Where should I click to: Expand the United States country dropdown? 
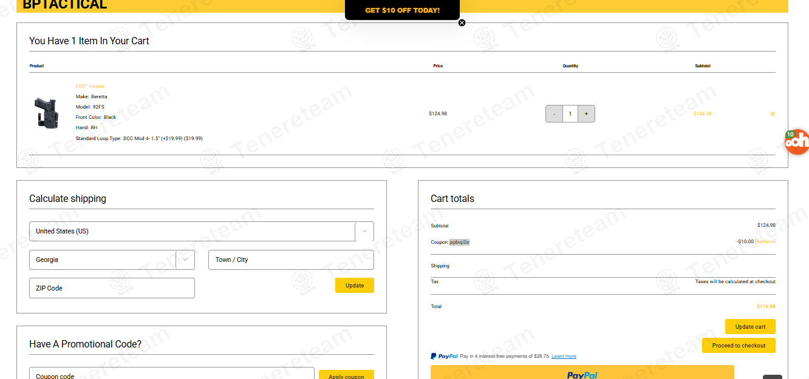(x=202, y=231)
